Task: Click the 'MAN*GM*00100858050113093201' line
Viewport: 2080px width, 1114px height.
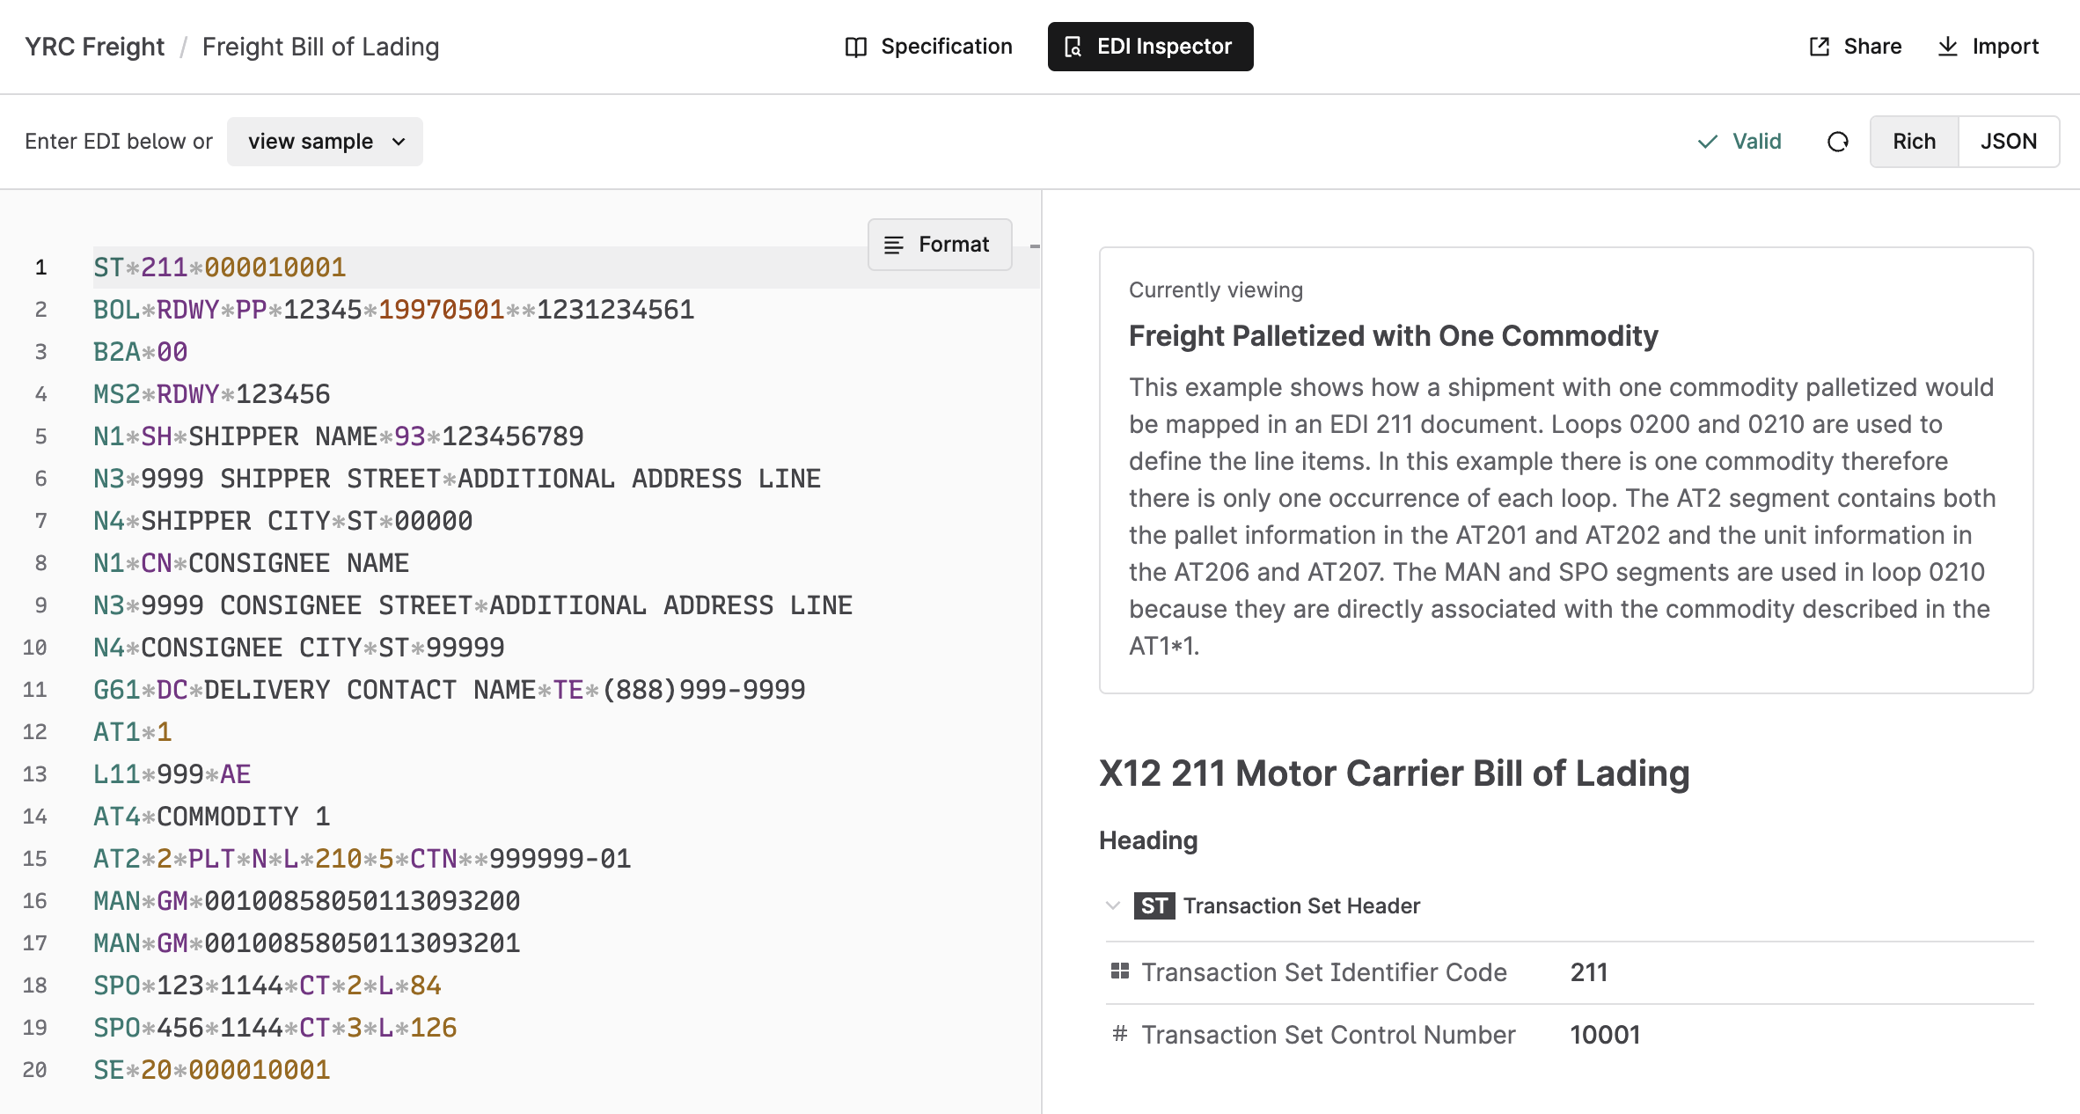Action: 307,943
